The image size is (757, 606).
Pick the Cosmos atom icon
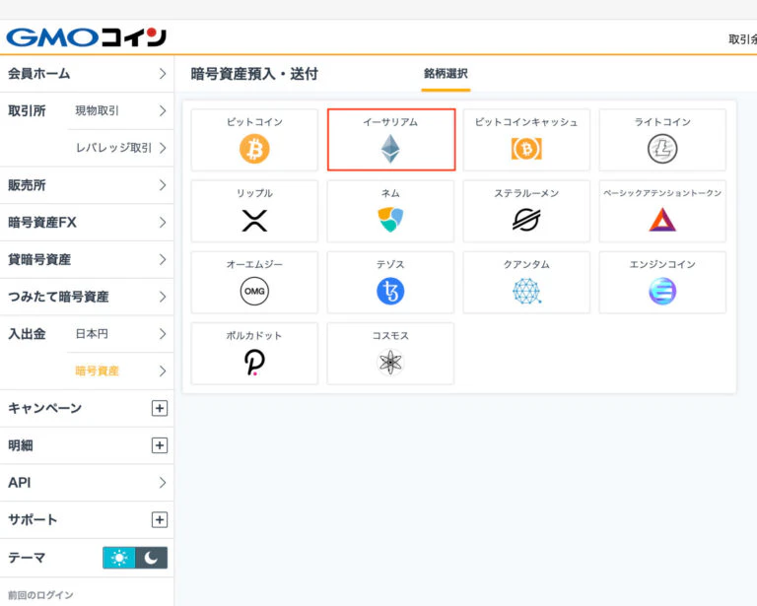click(390, 363)
